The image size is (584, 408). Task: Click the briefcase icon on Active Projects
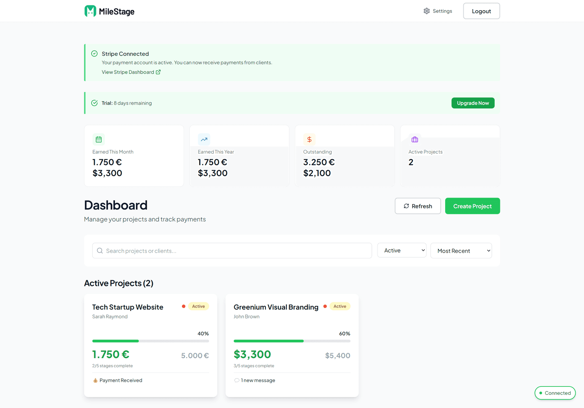(415, 139)
